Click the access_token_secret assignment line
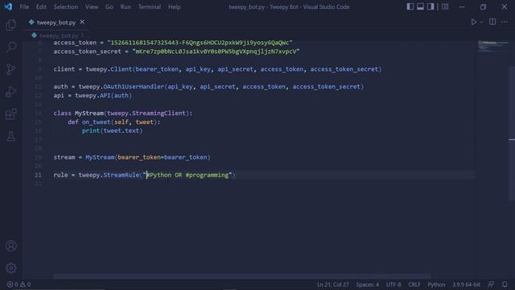Viewport: 515px width, 290px height. click(x=176, y=52)
